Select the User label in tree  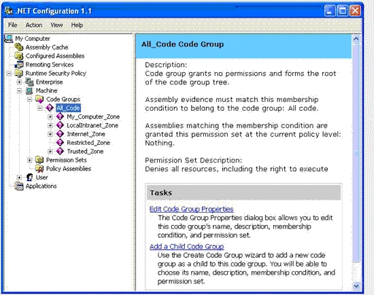pos(42,177)
